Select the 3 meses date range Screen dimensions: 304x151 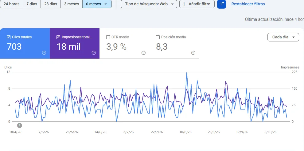pyautogui.click(x=72, y=4)
